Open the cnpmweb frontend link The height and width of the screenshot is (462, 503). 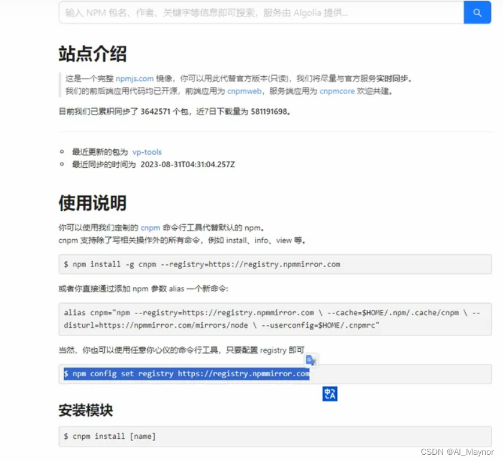(244, 91)
